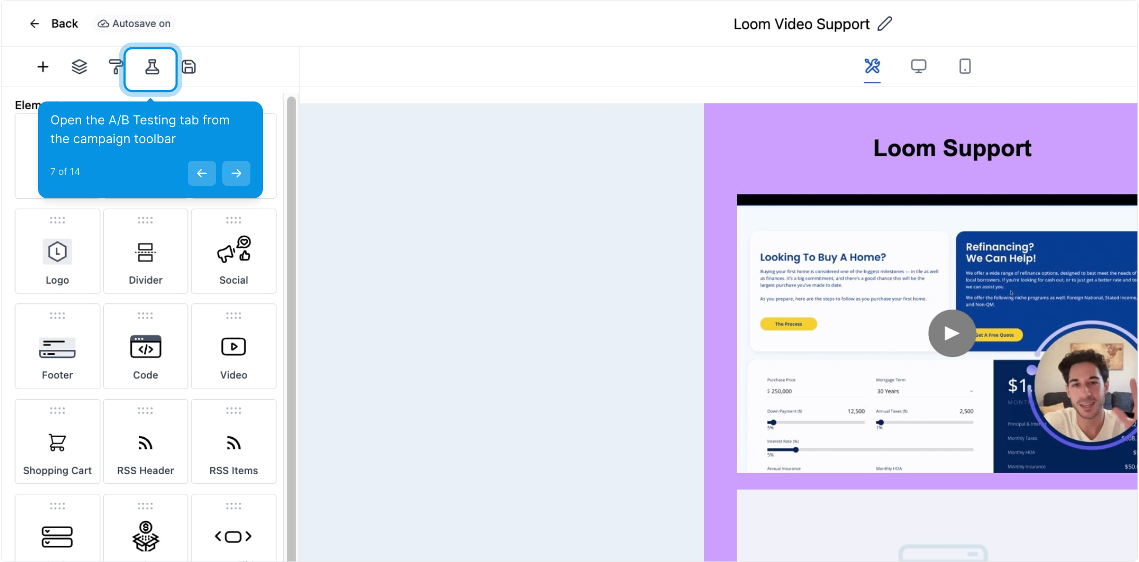Edit campaign name with pencil icon
The height and width of the screenshot is (562, 1139).
(x=884, y=24)
